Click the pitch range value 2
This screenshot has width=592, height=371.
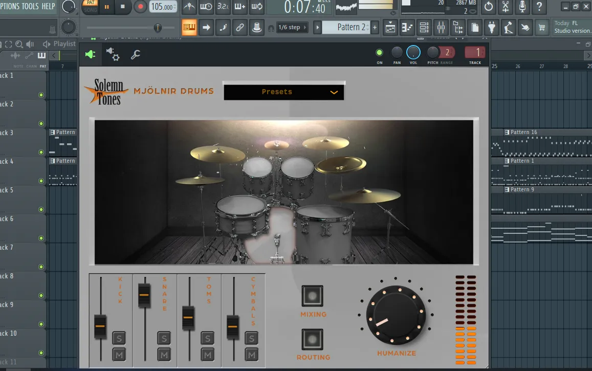(x=447, y=53)
